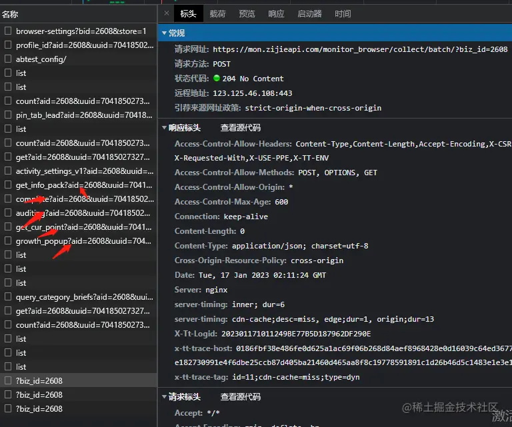
Task: Click the remote address 123.125.46.108:443
Action: 253,93
